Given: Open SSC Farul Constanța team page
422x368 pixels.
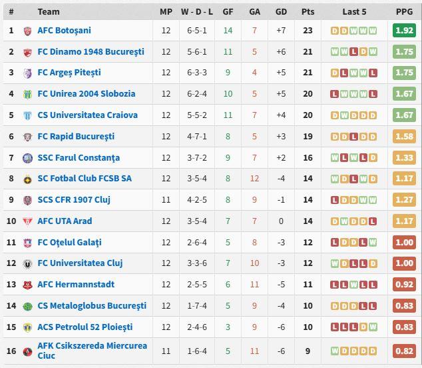Looking at the screenshot, I should tap(79, 157).
